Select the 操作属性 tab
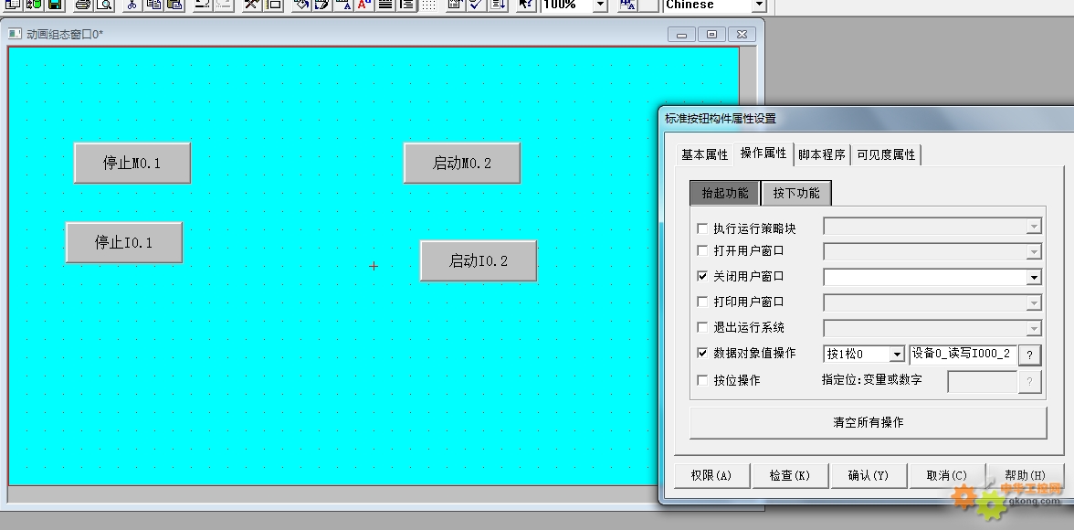The image size is (1074, 530). click(763, 153)
